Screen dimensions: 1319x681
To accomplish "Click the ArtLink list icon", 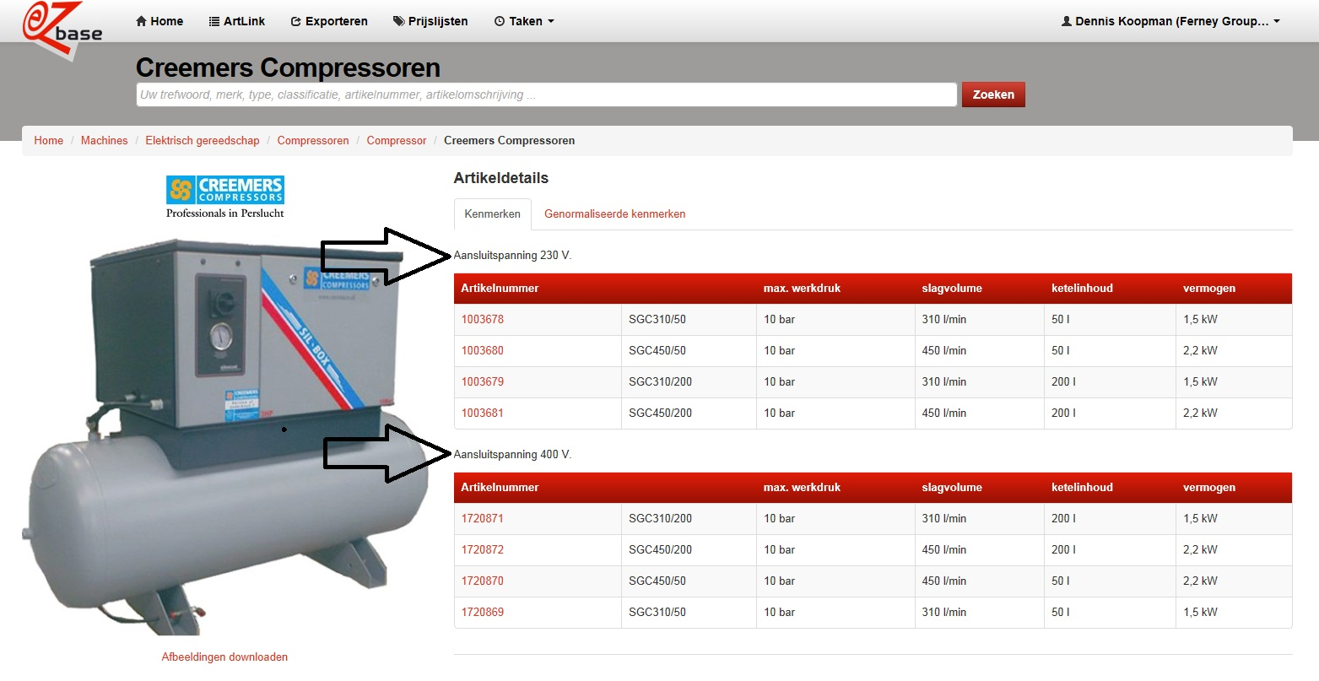I will tap(214, 21).
